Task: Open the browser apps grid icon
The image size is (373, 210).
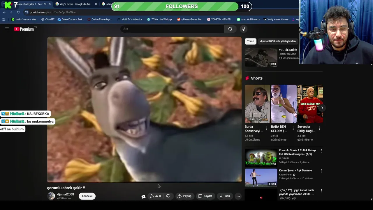Action: (4, 20)
